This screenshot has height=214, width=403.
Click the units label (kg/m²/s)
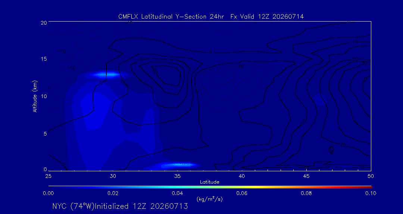click(x=209, y=199)
